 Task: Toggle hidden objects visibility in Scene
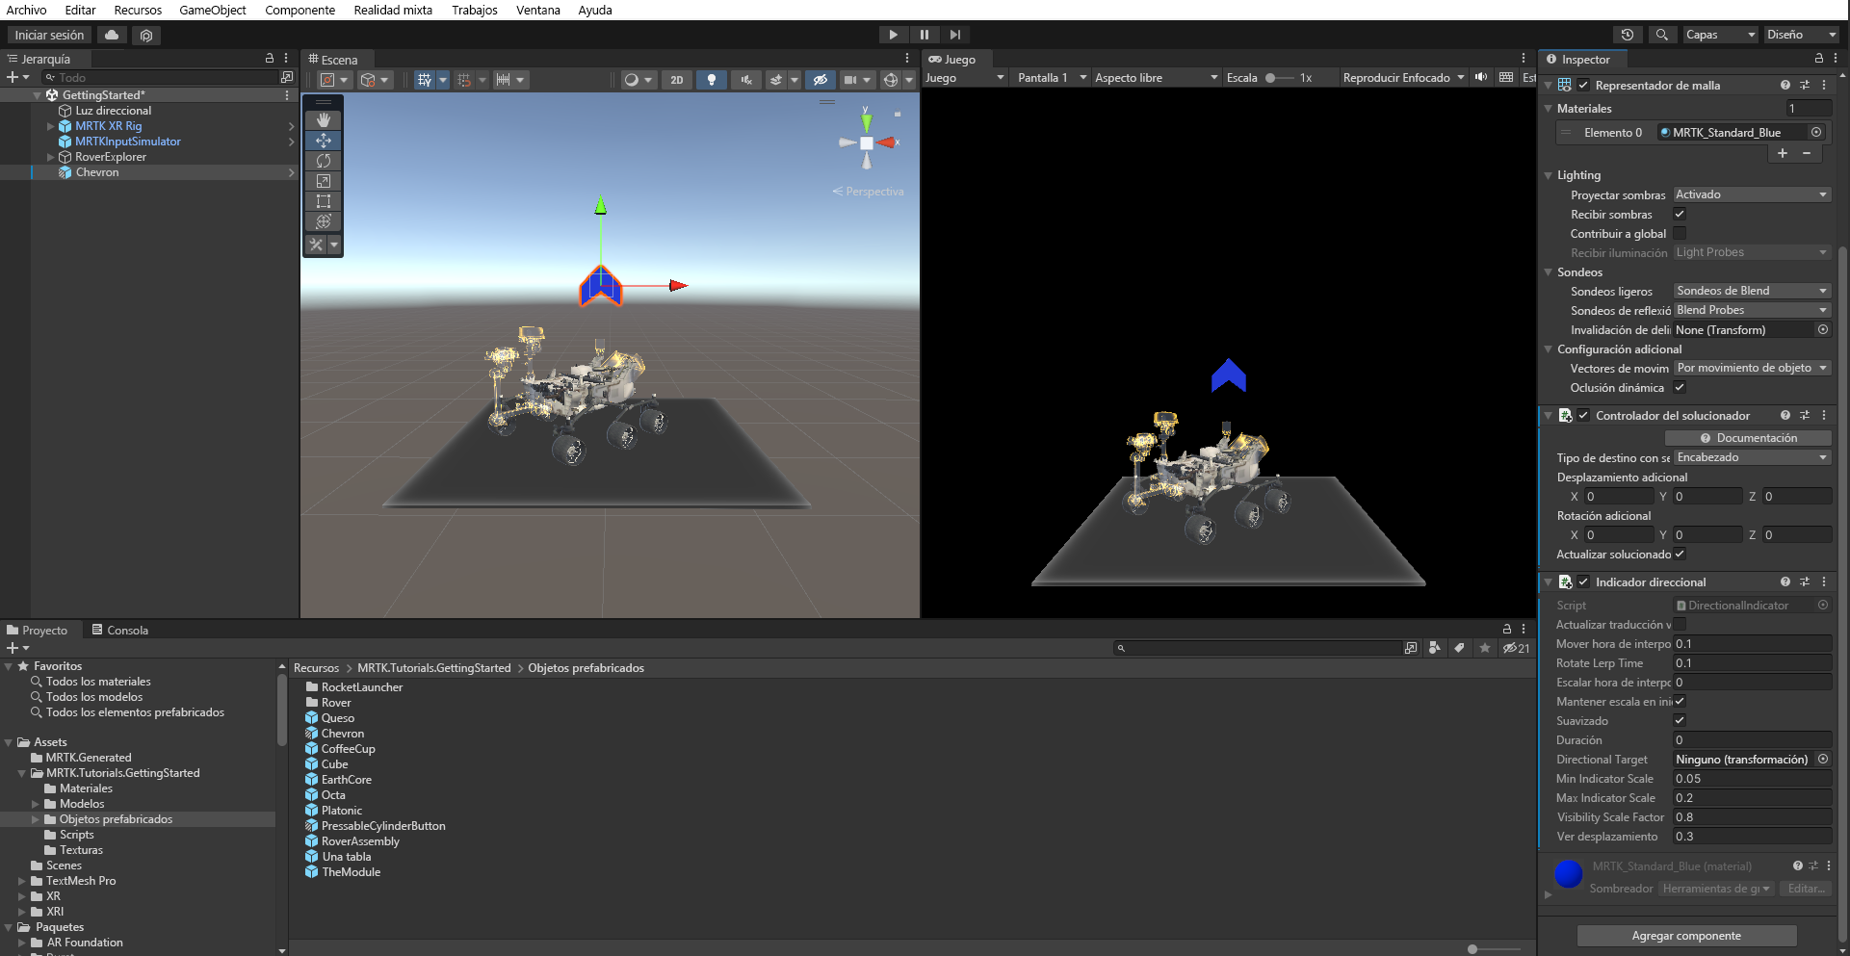tap(820, 80)
